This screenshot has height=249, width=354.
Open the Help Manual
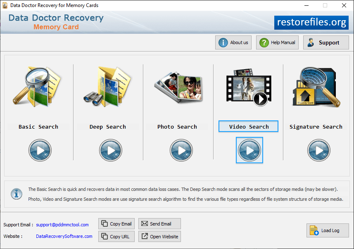tap(277, 42)
